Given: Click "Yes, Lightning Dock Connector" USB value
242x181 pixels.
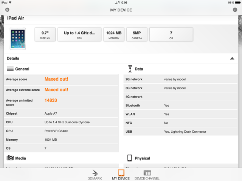Looking at the screenshot, I should pyautogui.click(x=185, y=132).
